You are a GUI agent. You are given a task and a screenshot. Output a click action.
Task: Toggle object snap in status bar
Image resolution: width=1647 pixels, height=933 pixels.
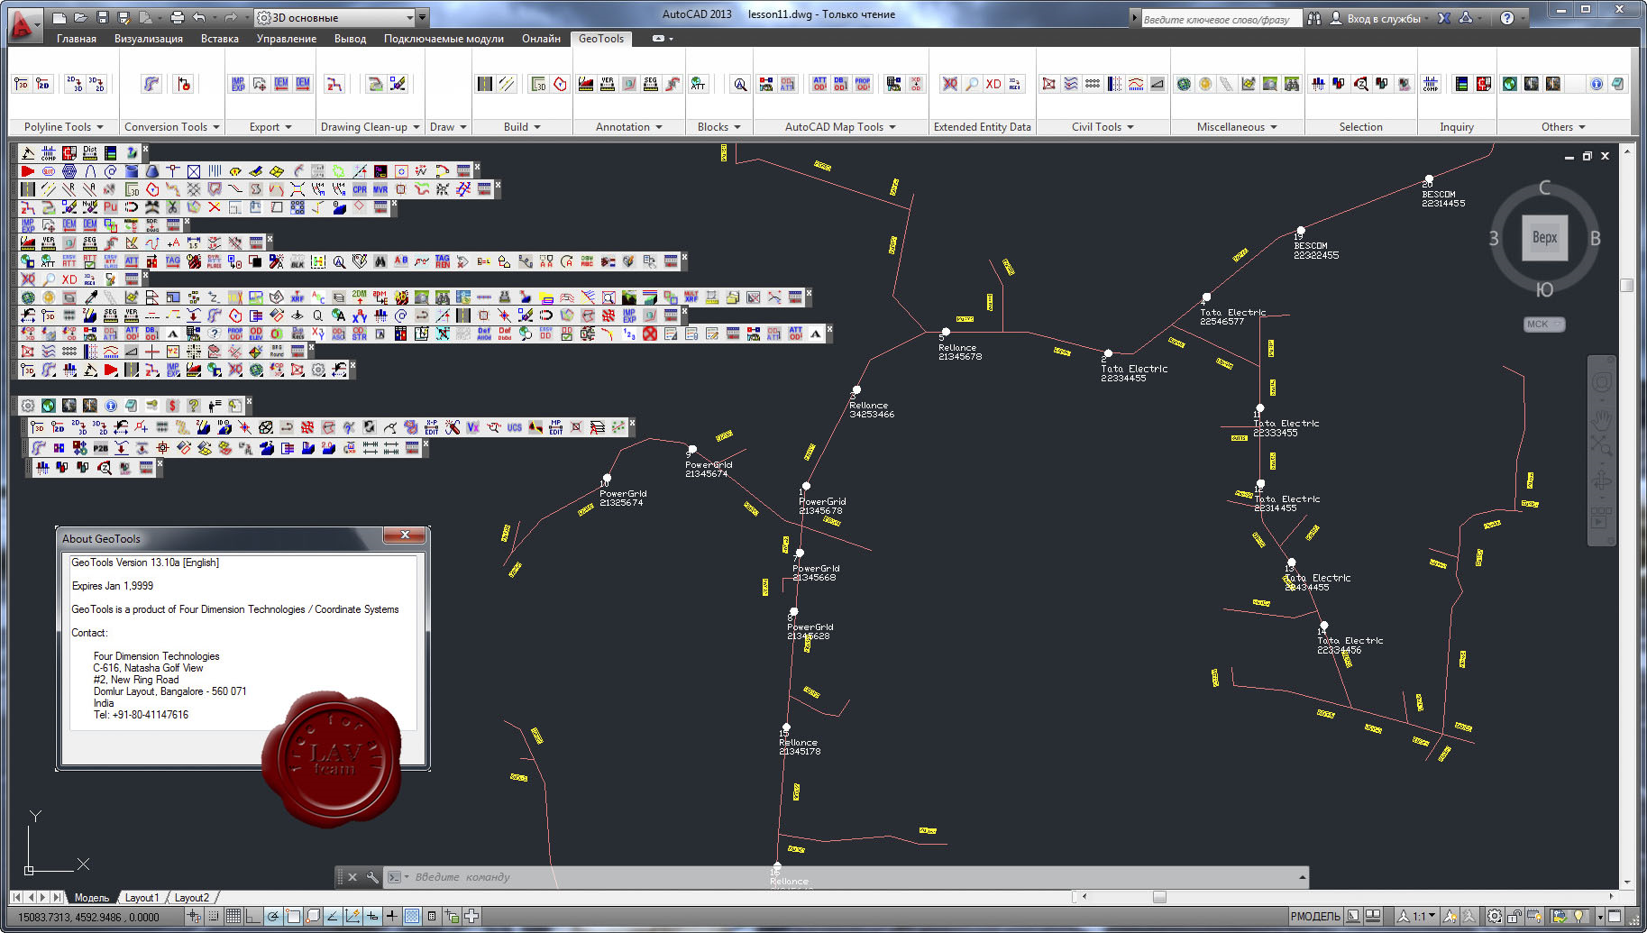point(293,917)
